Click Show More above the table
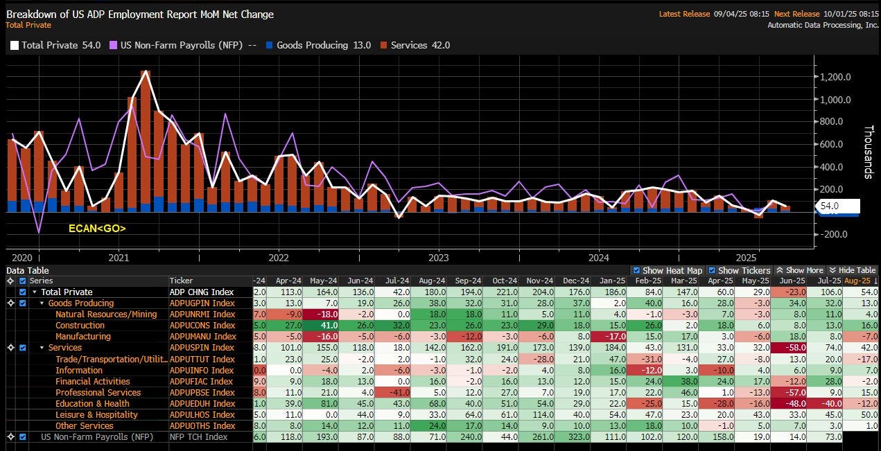Screen dimensions: 881x451 (x=799, y=270)
